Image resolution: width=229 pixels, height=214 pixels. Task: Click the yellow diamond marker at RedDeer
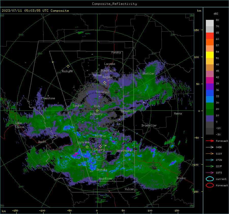pyautogui.click(x=105, y=83)
